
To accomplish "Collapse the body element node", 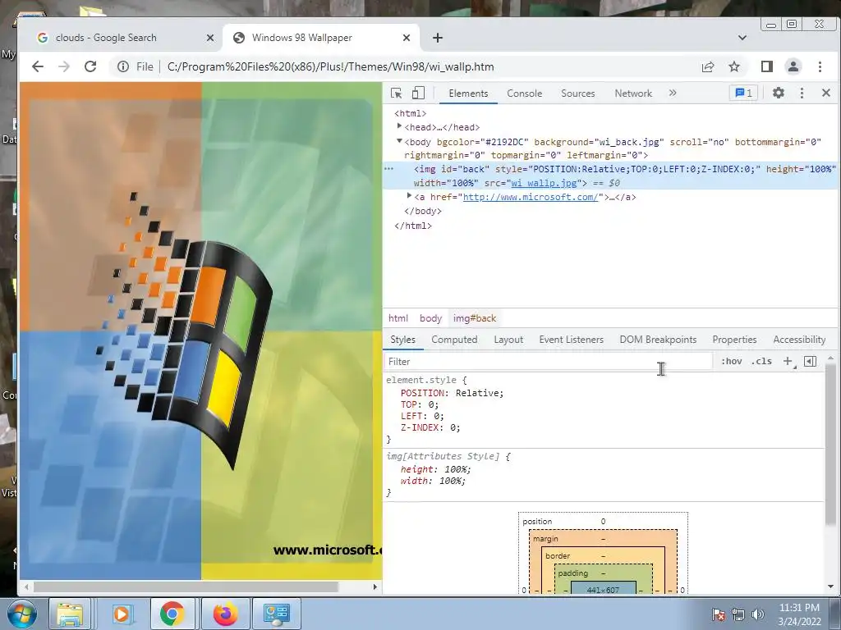I will (x=399, y=141).
